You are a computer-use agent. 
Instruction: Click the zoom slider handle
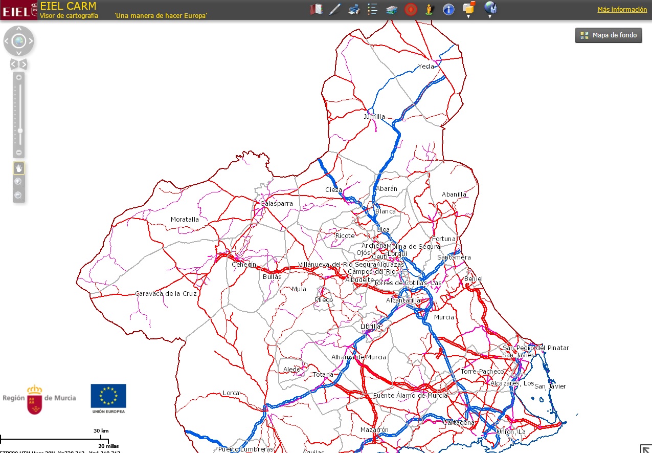[20, 131]
